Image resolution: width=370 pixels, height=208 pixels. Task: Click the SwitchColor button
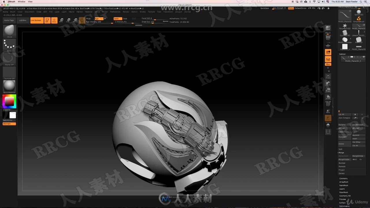8,120
